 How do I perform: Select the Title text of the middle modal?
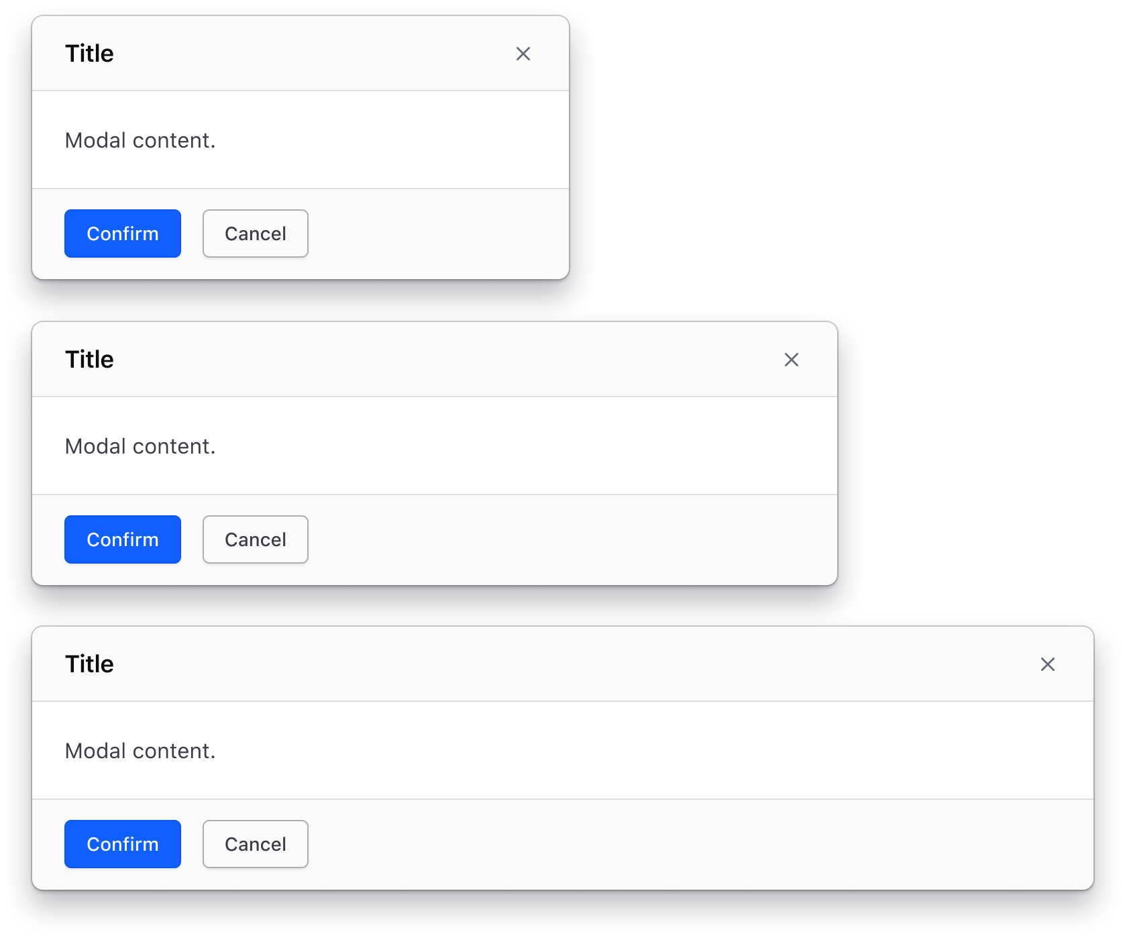(89, 359)
